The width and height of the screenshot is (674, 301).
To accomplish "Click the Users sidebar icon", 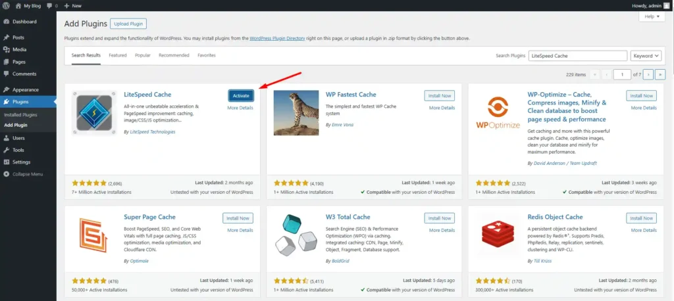I will [7, 138].
